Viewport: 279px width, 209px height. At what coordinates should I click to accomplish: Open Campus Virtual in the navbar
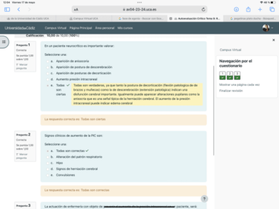click(x=56, y=28)
